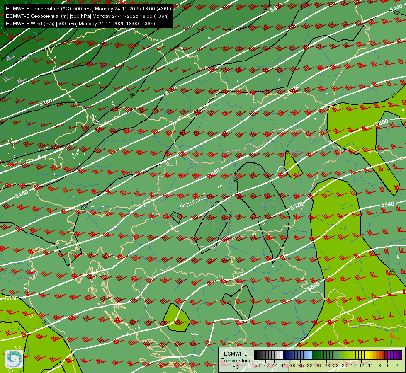
Task: Click the -50 value on the legend scale
Action: point(257,366)
